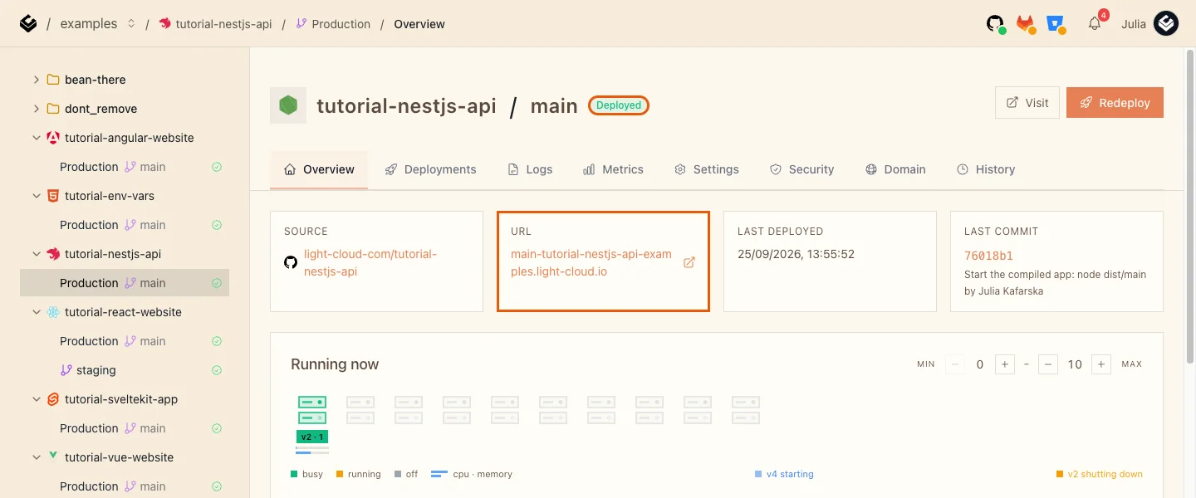Click the Vue icon for tutorial-vue-website
Image resolution: width=1196 pixels, height=498 pixels.
pos(53,456)
